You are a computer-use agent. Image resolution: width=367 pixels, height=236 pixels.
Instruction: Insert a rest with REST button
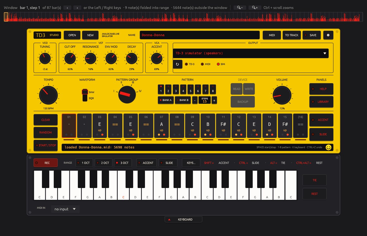pos(315,194)
